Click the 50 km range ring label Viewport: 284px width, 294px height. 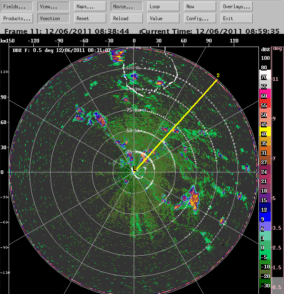(x=133, y=130)
